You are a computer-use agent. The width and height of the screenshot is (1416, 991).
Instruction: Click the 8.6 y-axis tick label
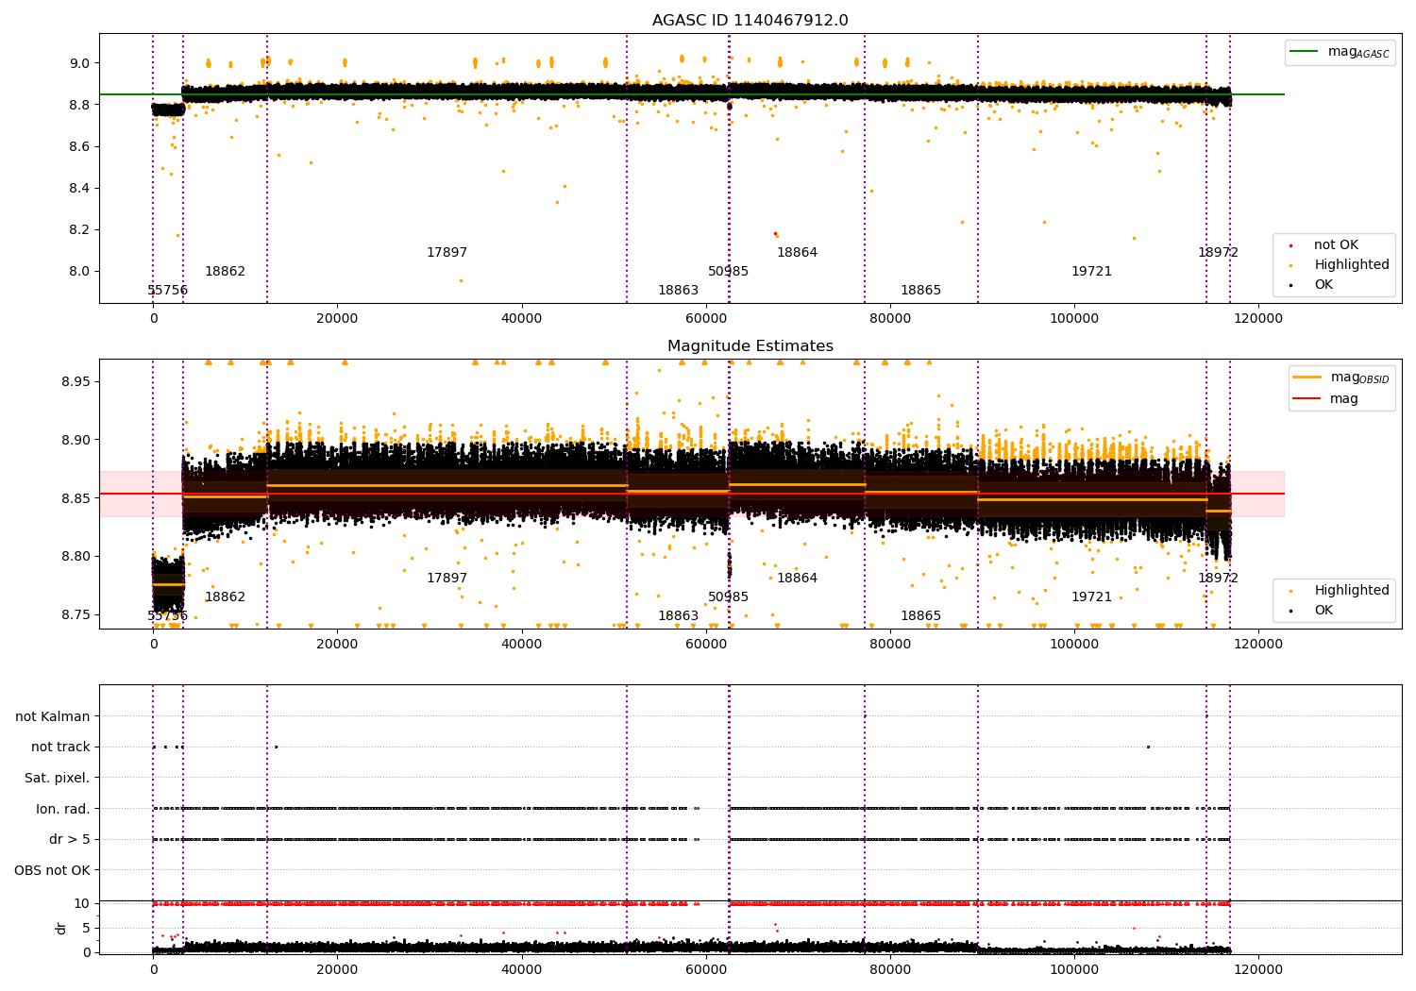click(79, 146)
